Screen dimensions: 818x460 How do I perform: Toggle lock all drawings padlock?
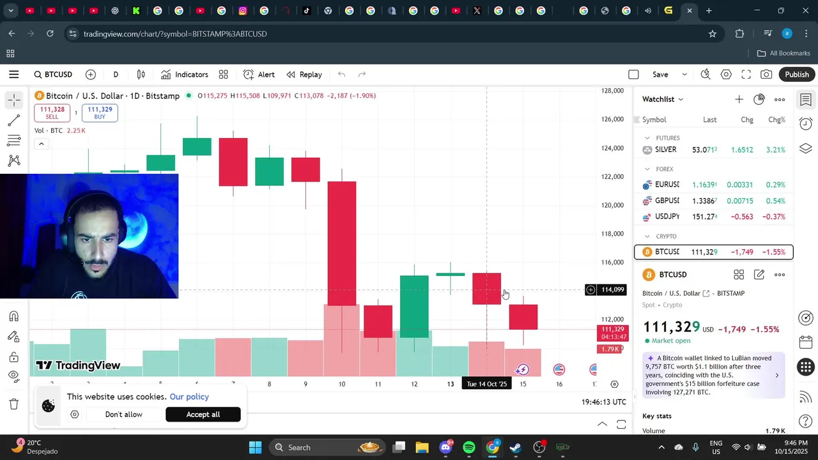pyautogui.click(x=14, y=357)
